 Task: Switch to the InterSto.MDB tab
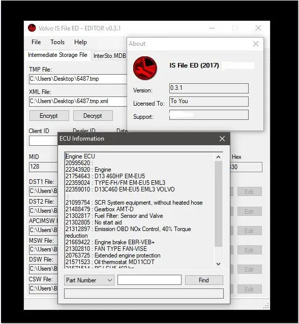(x=109, y=56)
